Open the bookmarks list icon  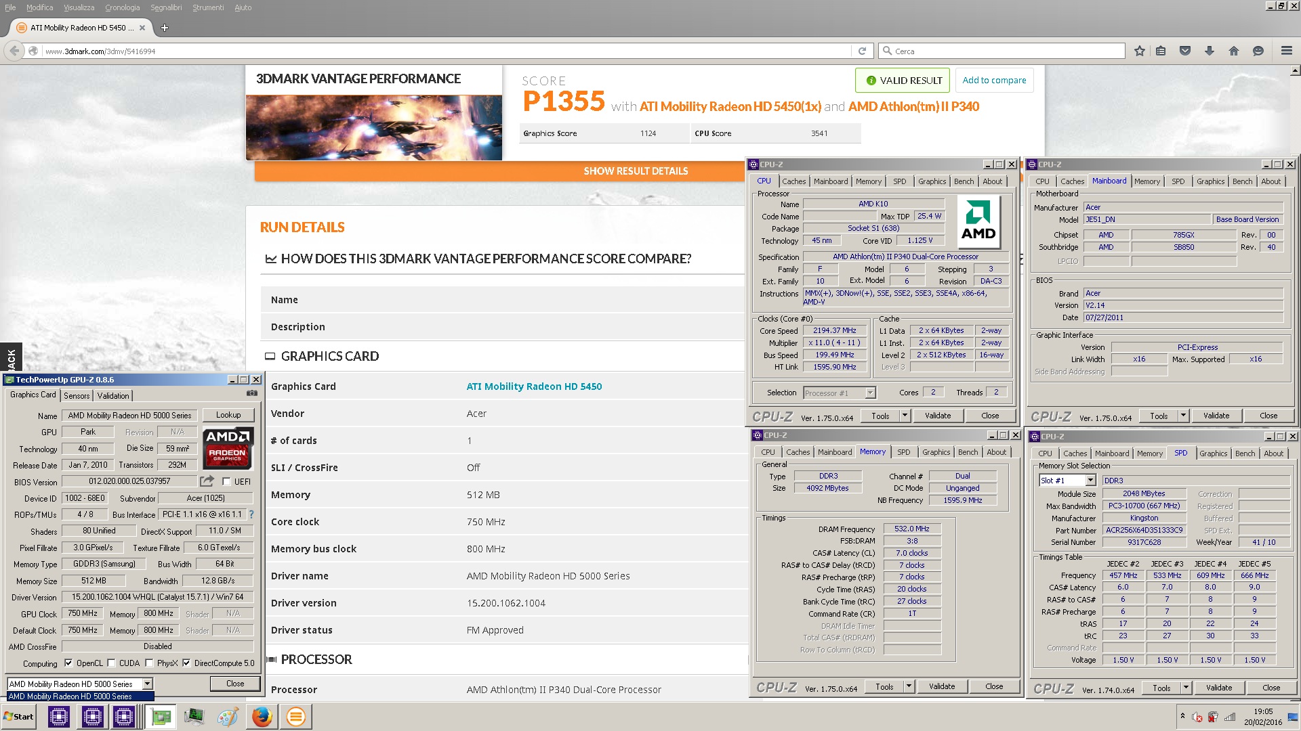tap(1161, 51)
